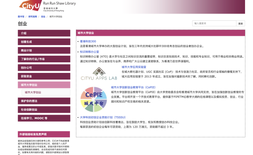The width and height of the screenshot is (253, 155).
Task: Select the 获取资金 sidebar tab
Action: tap(44, 76)
